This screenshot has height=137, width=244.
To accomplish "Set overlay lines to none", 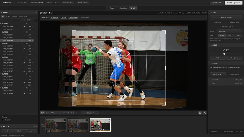I will pyautogui.click(x=83, y=113).
